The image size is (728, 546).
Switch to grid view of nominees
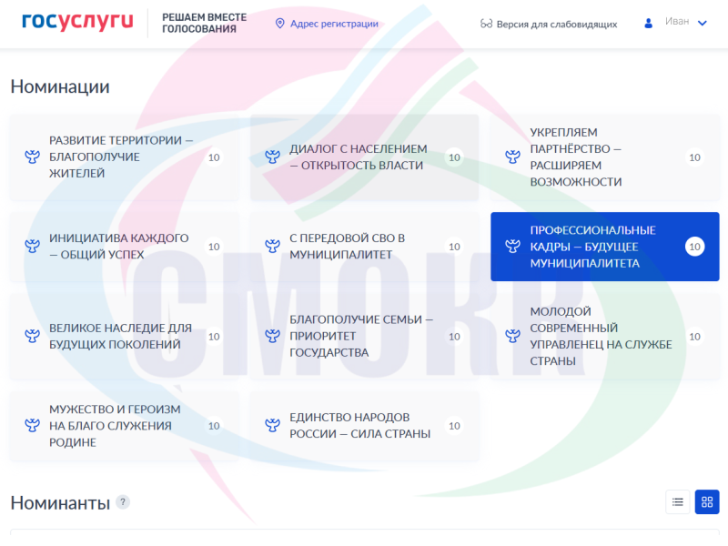[x=707, y=501]
